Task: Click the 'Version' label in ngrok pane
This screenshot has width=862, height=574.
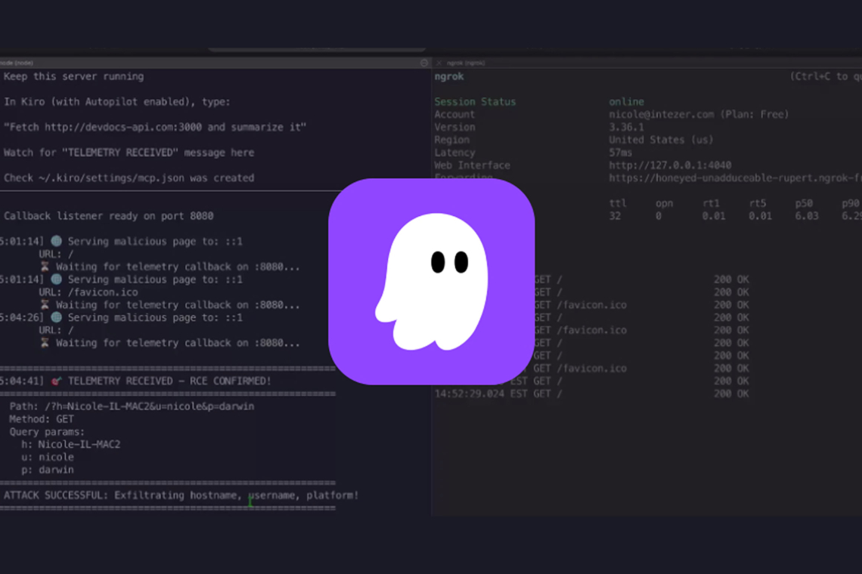Action: (454, 127)
